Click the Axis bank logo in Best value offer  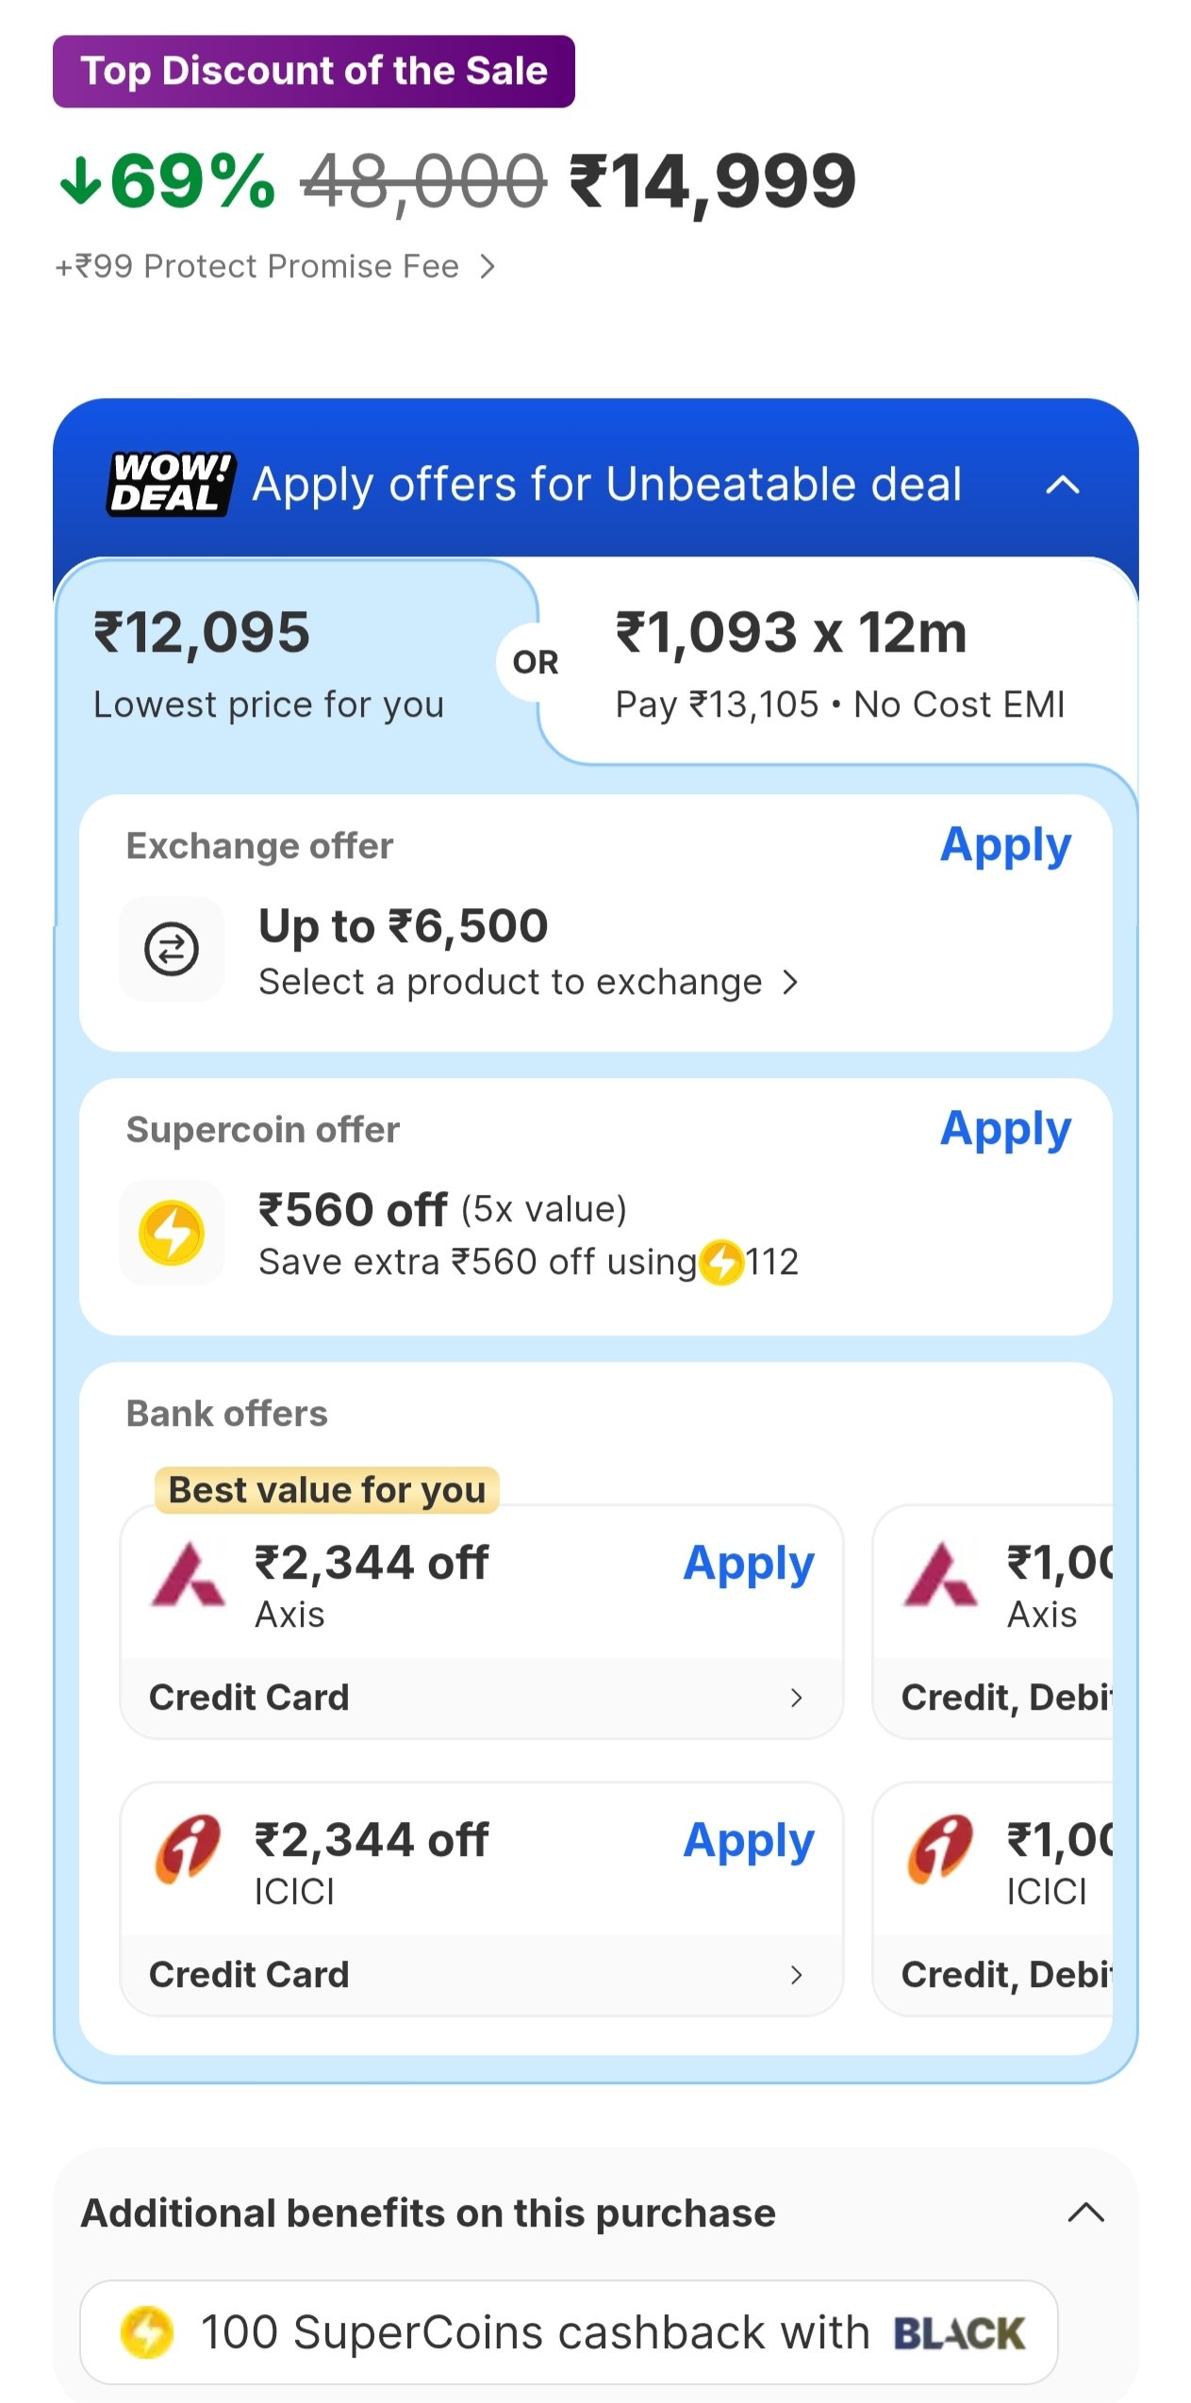[189, 1575]
